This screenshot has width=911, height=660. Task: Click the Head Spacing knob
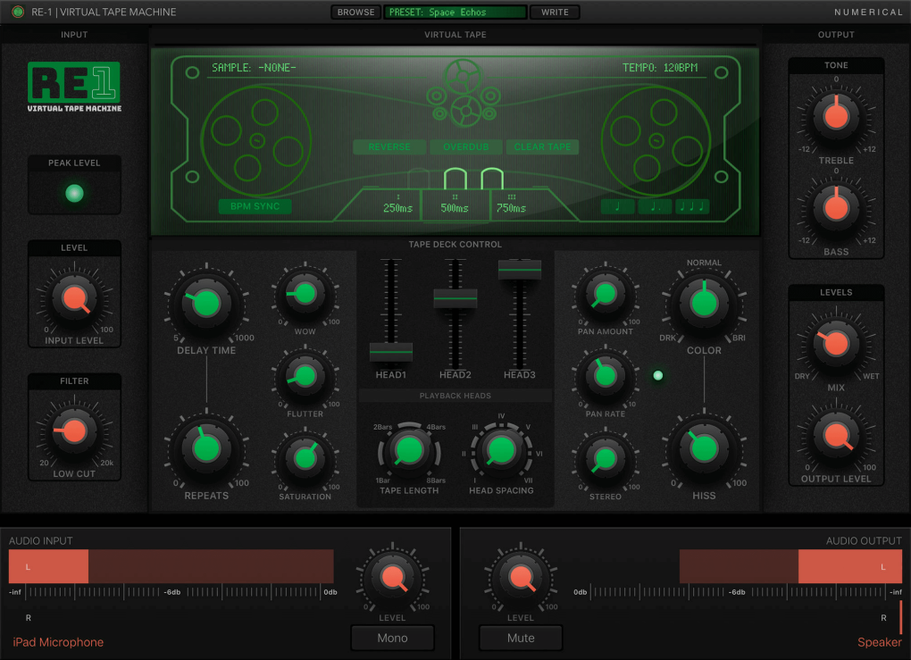tap(501, 450)
